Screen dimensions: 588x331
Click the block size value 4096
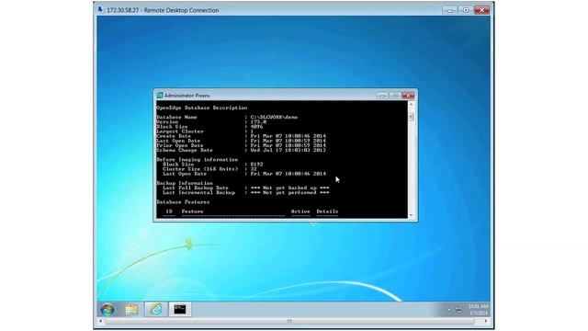coord(256,127)
